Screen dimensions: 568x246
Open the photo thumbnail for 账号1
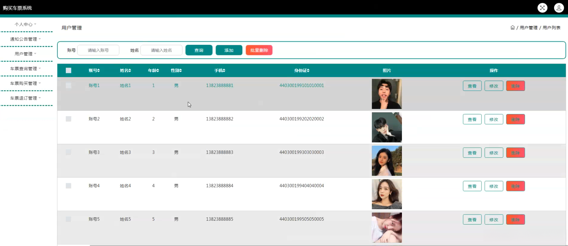[x=387, y=94]
